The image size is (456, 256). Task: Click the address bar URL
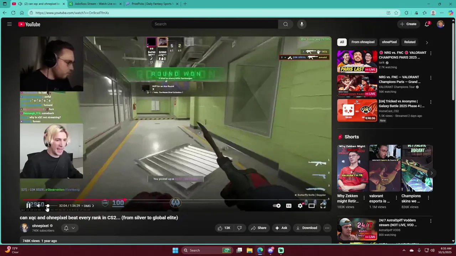[72, 13]
